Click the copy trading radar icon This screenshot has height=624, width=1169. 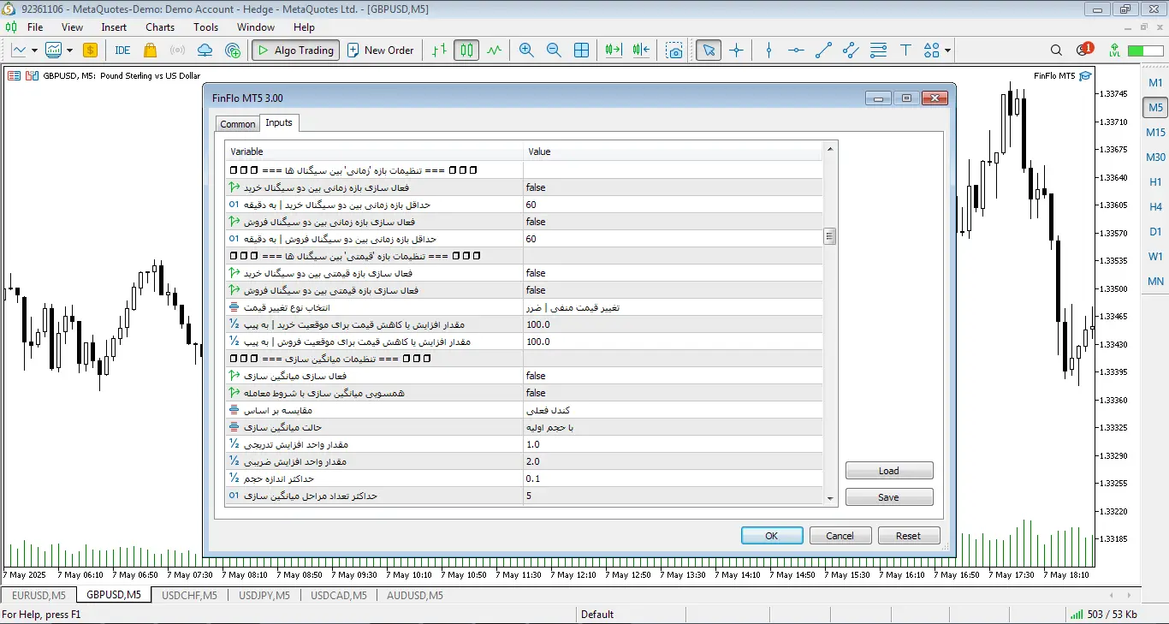(x=233, y=51)
